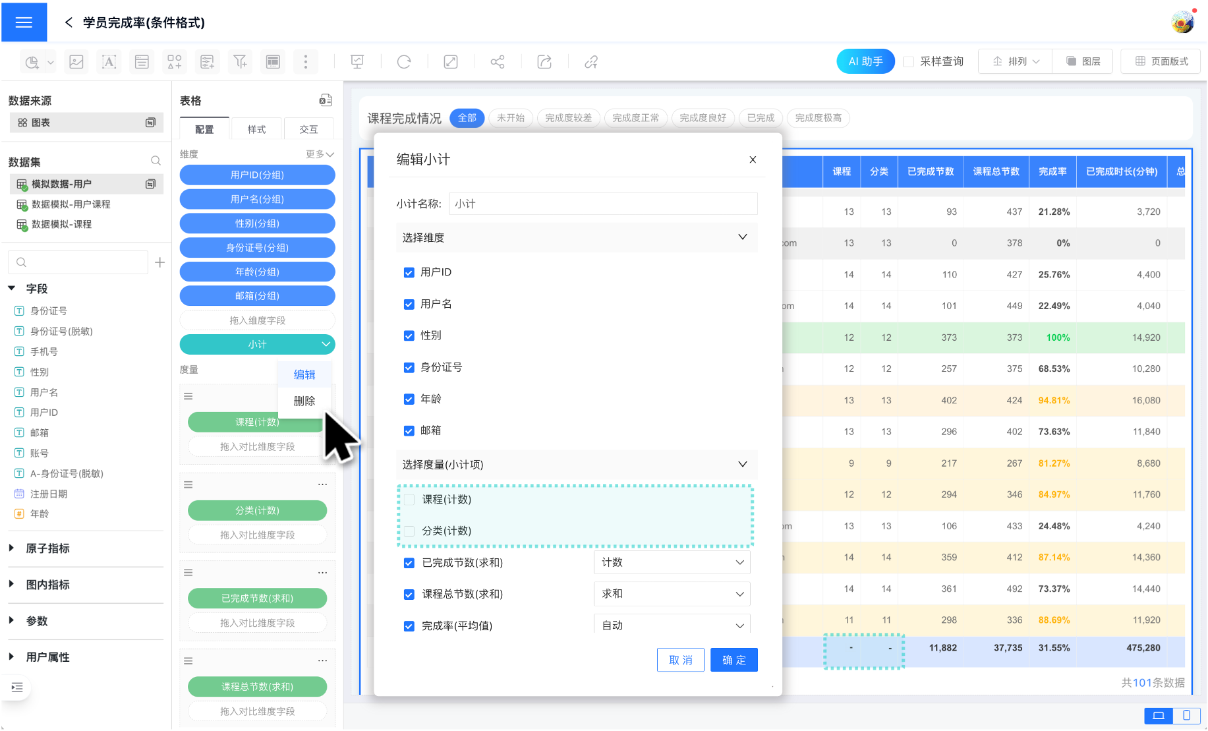This screenshot has height=731, width=1208.
Task: Click the 小计名称 input field
Action: [603, 204]
